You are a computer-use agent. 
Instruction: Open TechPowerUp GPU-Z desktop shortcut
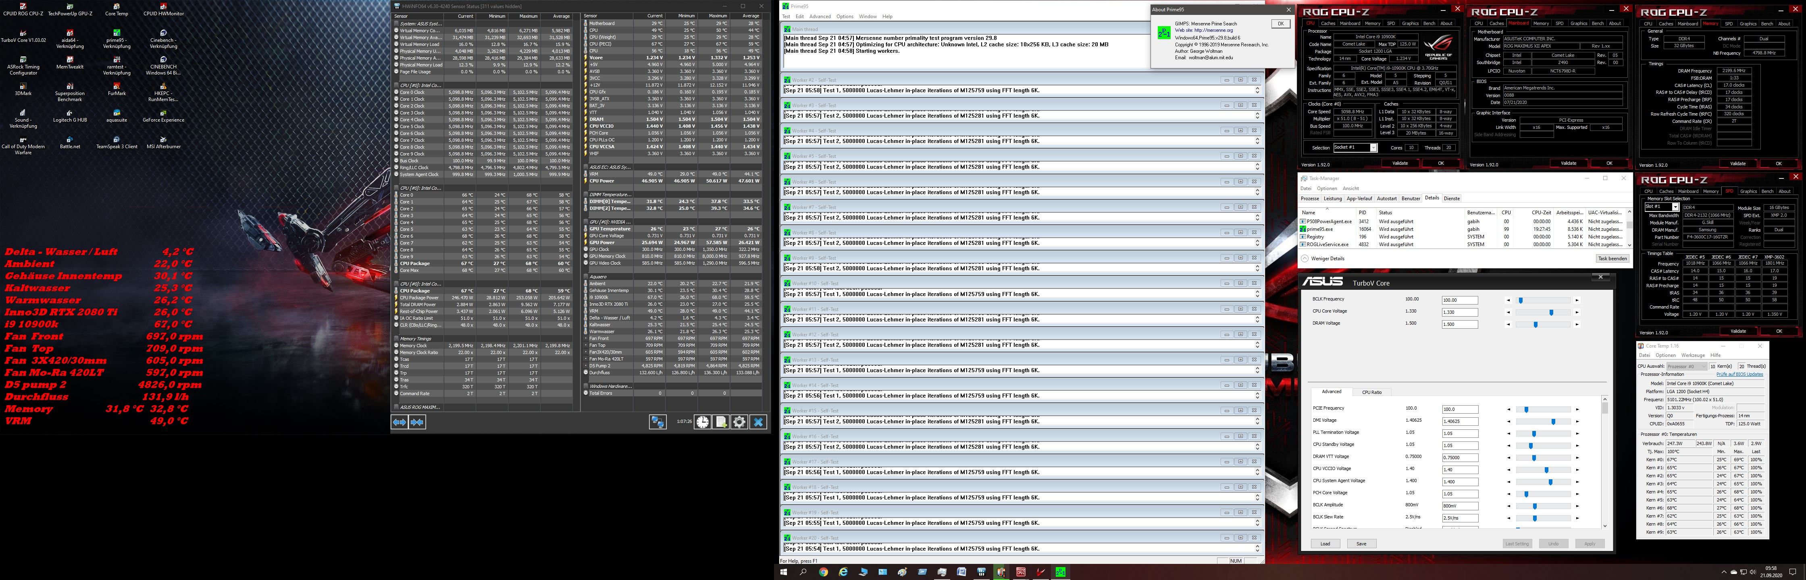70,9
